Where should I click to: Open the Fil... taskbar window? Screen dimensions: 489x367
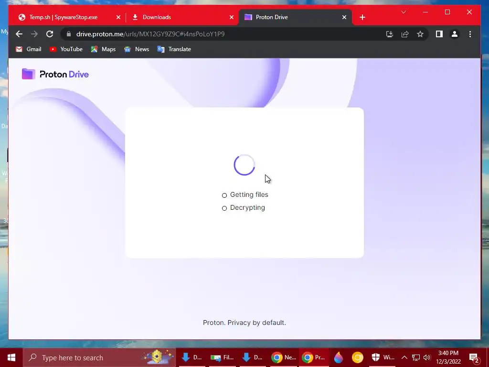coord(222,357)
